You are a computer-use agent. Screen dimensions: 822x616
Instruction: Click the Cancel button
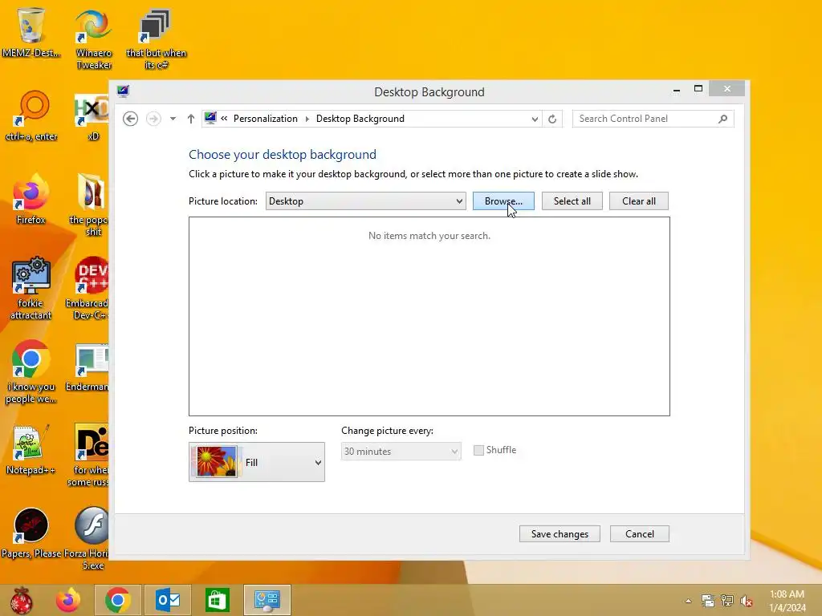point(640,533)
